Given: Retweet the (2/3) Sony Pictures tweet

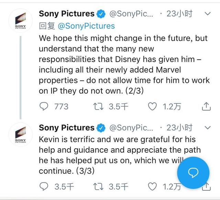Looking at the screenshot, I should point(98,107).
